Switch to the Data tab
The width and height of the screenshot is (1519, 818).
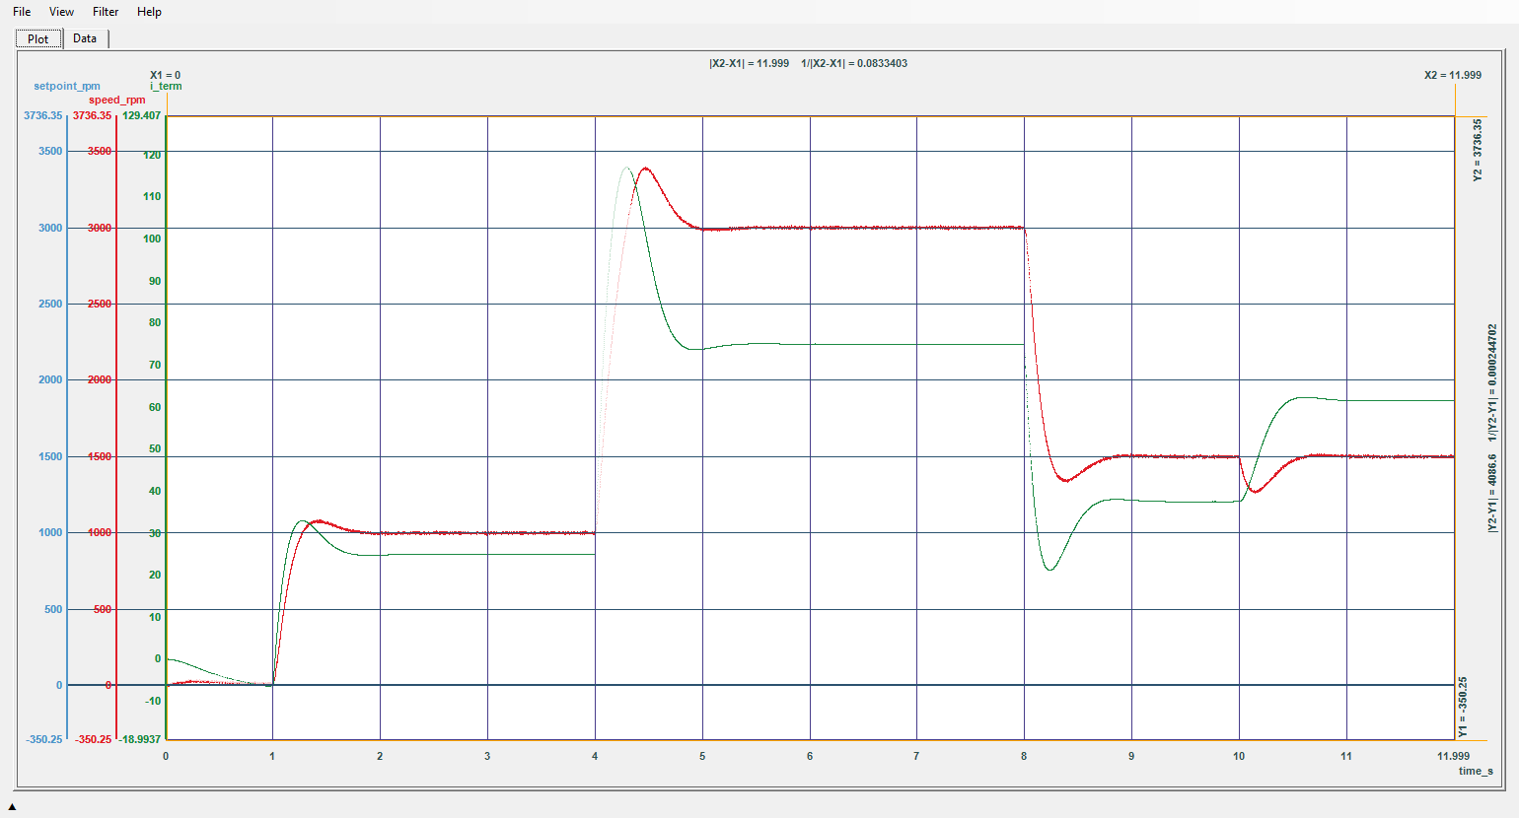(85, 38)
